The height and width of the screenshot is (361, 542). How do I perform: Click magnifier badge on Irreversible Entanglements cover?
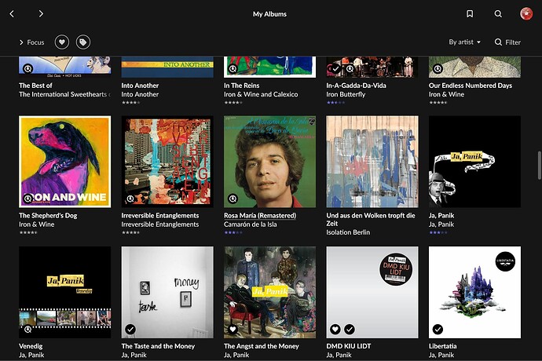tap(130, 199)
